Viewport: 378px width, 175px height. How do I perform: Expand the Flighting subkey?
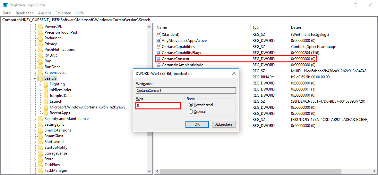click(x=40, y=84)
